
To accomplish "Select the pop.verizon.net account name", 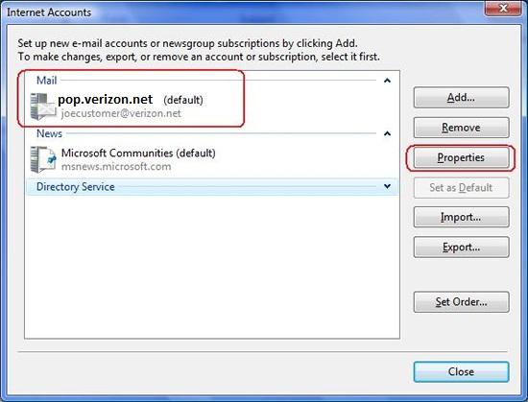I will click(x=105, y=100).
